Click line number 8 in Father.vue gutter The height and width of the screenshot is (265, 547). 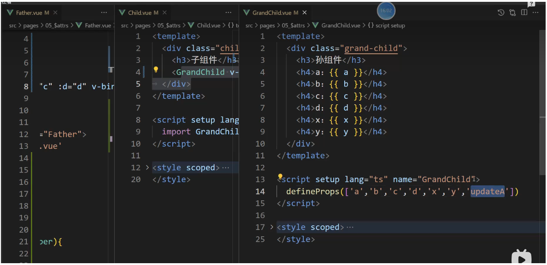pos(26,87)
